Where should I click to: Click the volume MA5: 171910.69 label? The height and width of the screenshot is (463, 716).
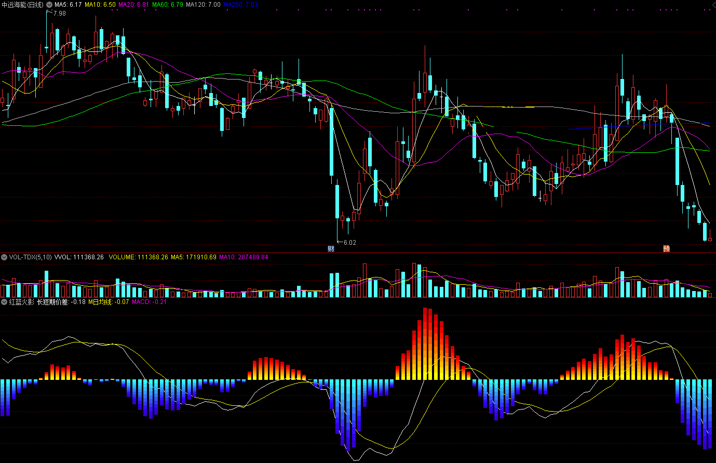(194, 257)
